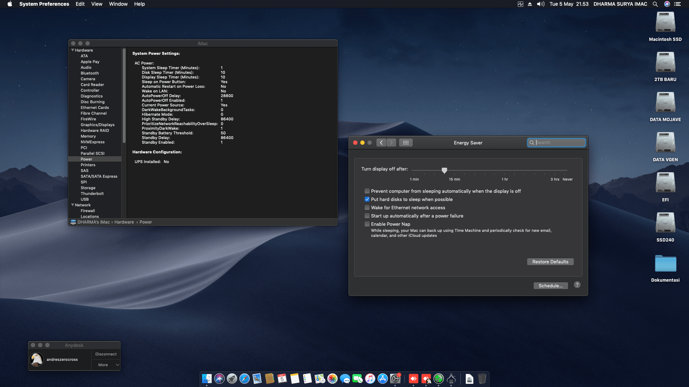Uncheck put hard disks to sleep
This screenshot has height=387, width=689.
[367, 199]
